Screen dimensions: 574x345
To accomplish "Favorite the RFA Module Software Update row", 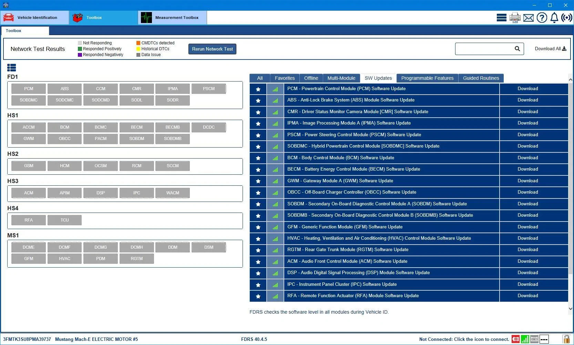I will 258,296.
